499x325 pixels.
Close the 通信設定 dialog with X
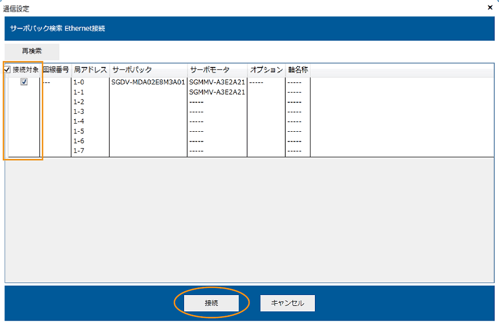click(x=490, y=8)
